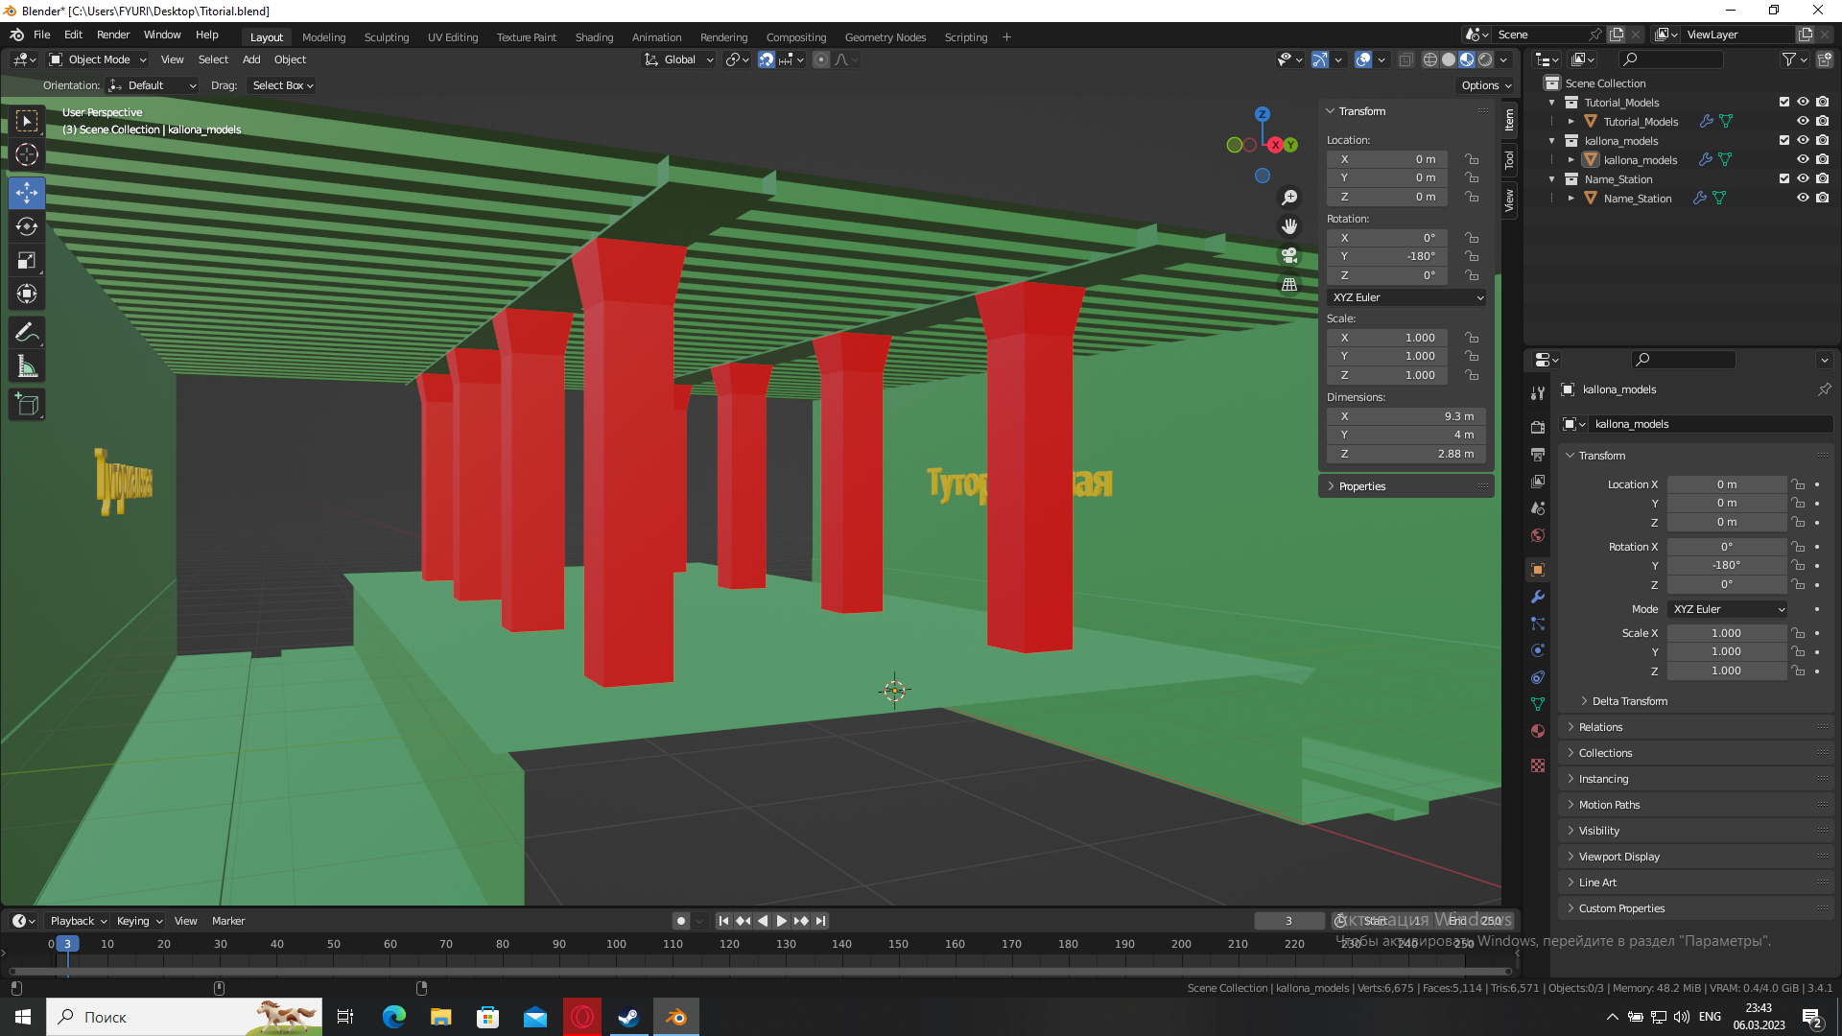Open the Render menu
The height and width of the screenshot is (1036, 1842).
tap(113, 35)
